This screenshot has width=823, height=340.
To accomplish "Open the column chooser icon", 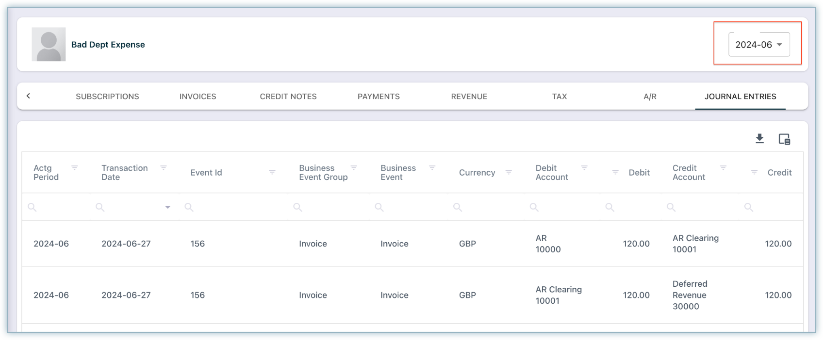I will 784,139.
